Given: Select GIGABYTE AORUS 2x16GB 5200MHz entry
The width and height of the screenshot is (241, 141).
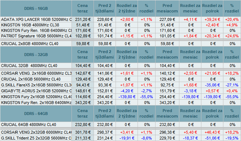Looking at the screenshot, I should [36, 91].
